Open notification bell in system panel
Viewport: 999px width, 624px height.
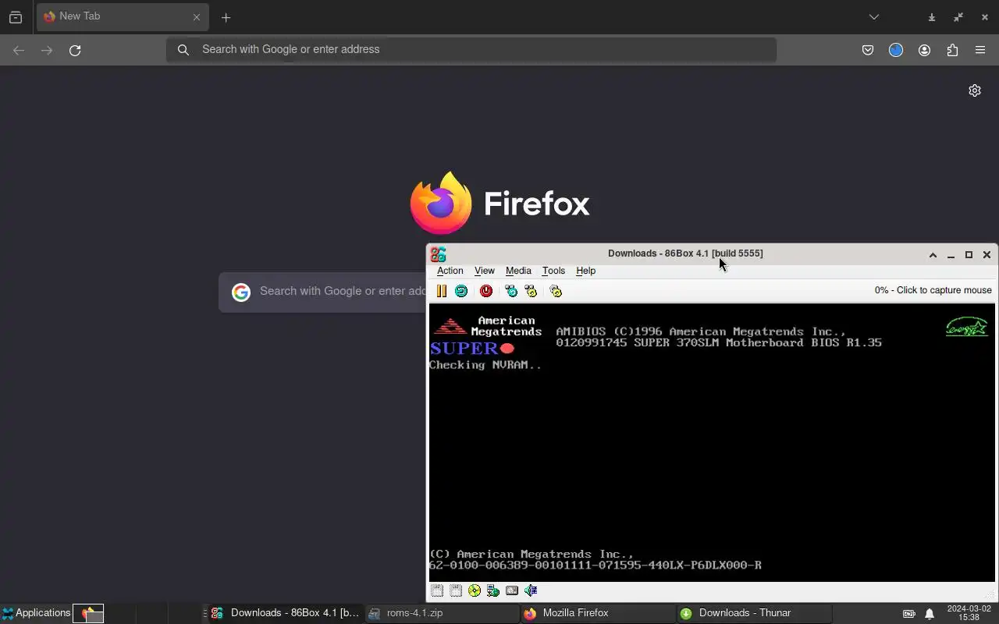point(930,614)
